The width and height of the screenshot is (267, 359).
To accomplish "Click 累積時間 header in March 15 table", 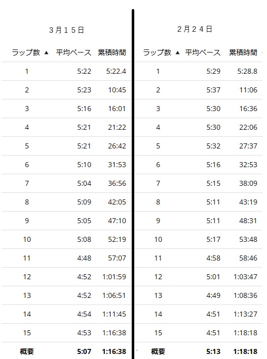I will [112, 53].
